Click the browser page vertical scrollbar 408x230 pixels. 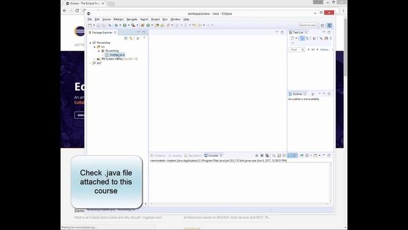pos(346,47)
